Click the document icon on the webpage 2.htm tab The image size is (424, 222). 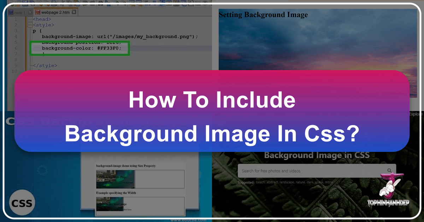(38, 12)
